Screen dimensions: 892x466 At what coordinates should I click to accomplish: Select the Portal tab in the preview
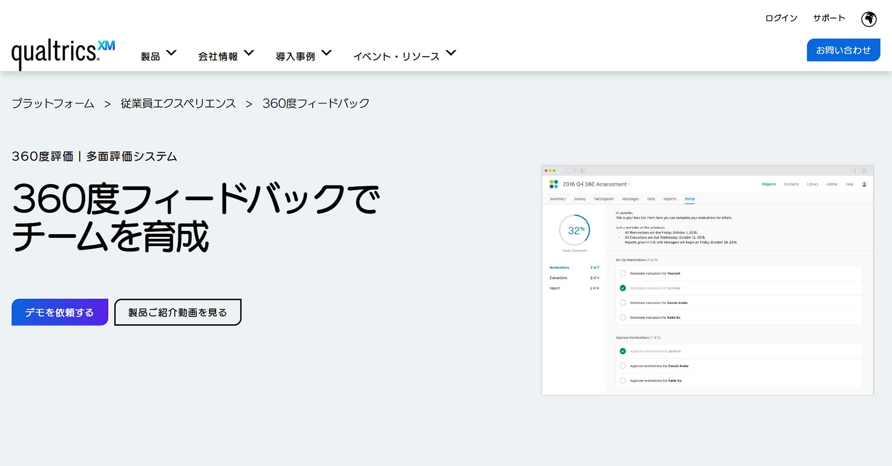(690, 199)
